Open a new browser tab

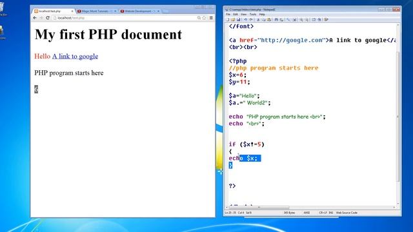coord(165,12)
